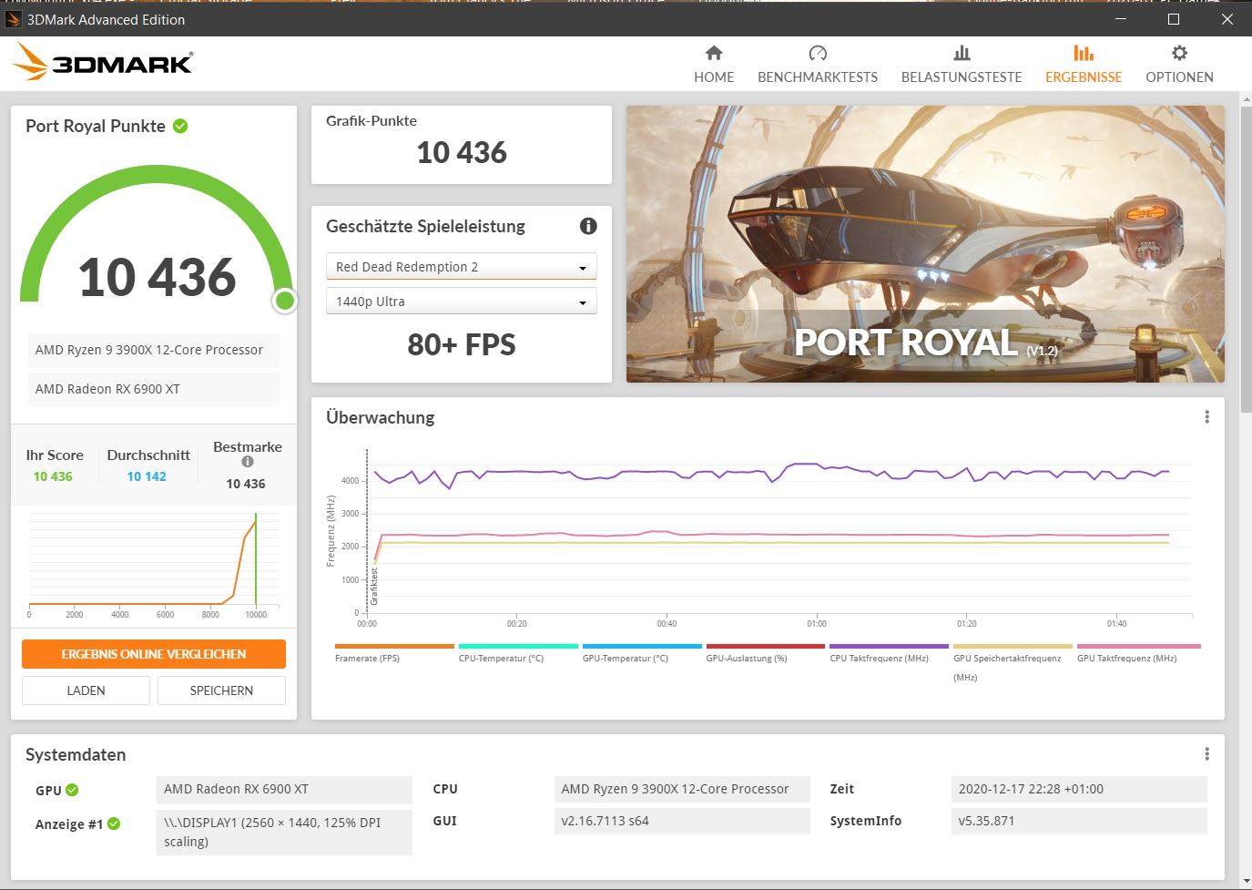The image size is (1252, 890).
Task: Toggle GPU Speichertaktfrequenz legend entry
Action: pyautogui.click(x=1013, y=662)
